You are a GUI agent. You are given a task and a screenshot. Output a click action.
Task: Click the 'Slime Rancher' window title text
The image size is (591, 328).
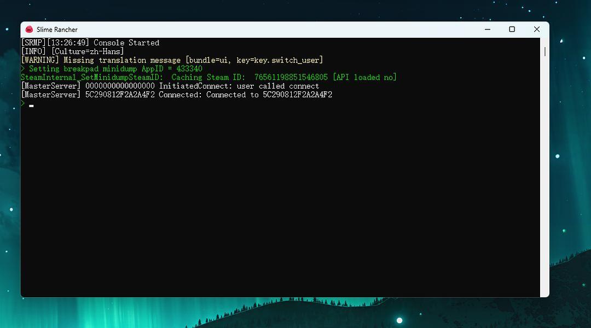(57, 30)
